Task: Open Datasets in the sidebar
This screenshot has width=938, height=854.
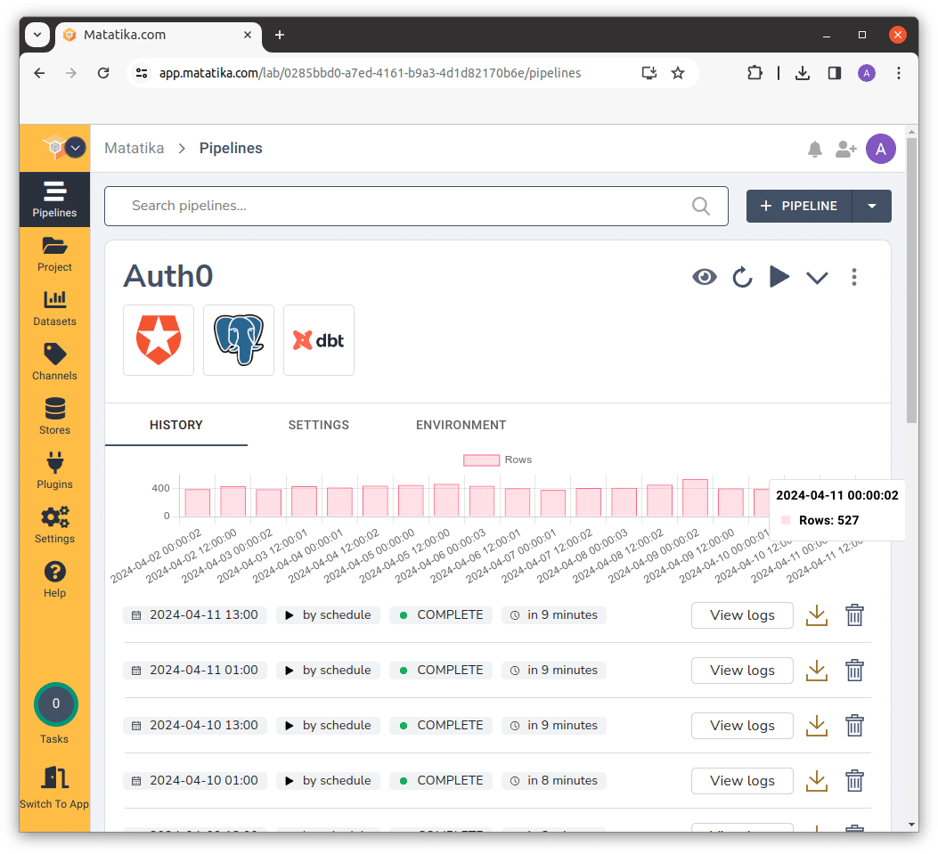Action: [54, 308]
